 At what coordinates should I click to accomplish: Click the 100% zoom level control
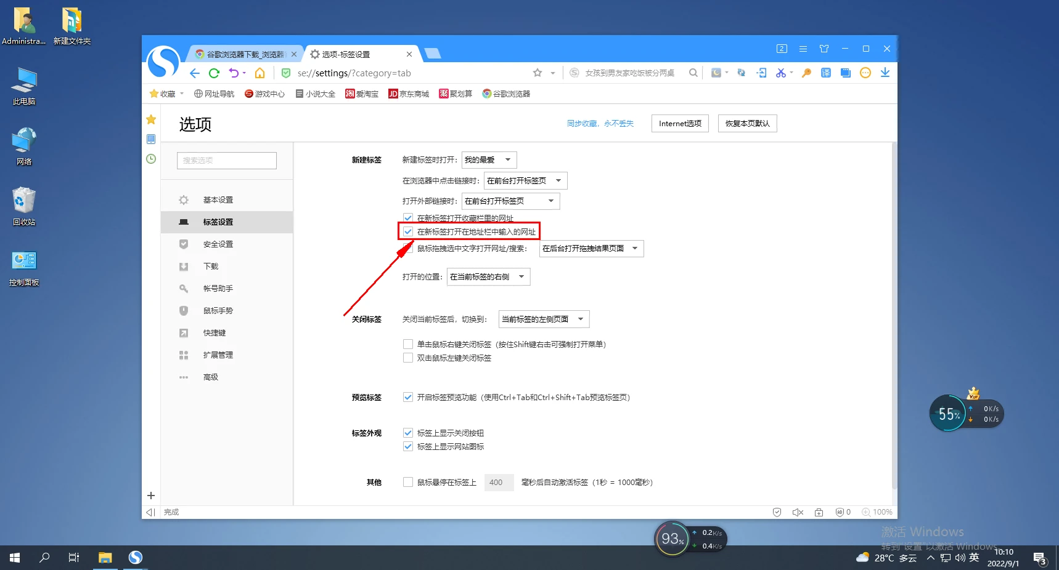click(x=877, y=512)
